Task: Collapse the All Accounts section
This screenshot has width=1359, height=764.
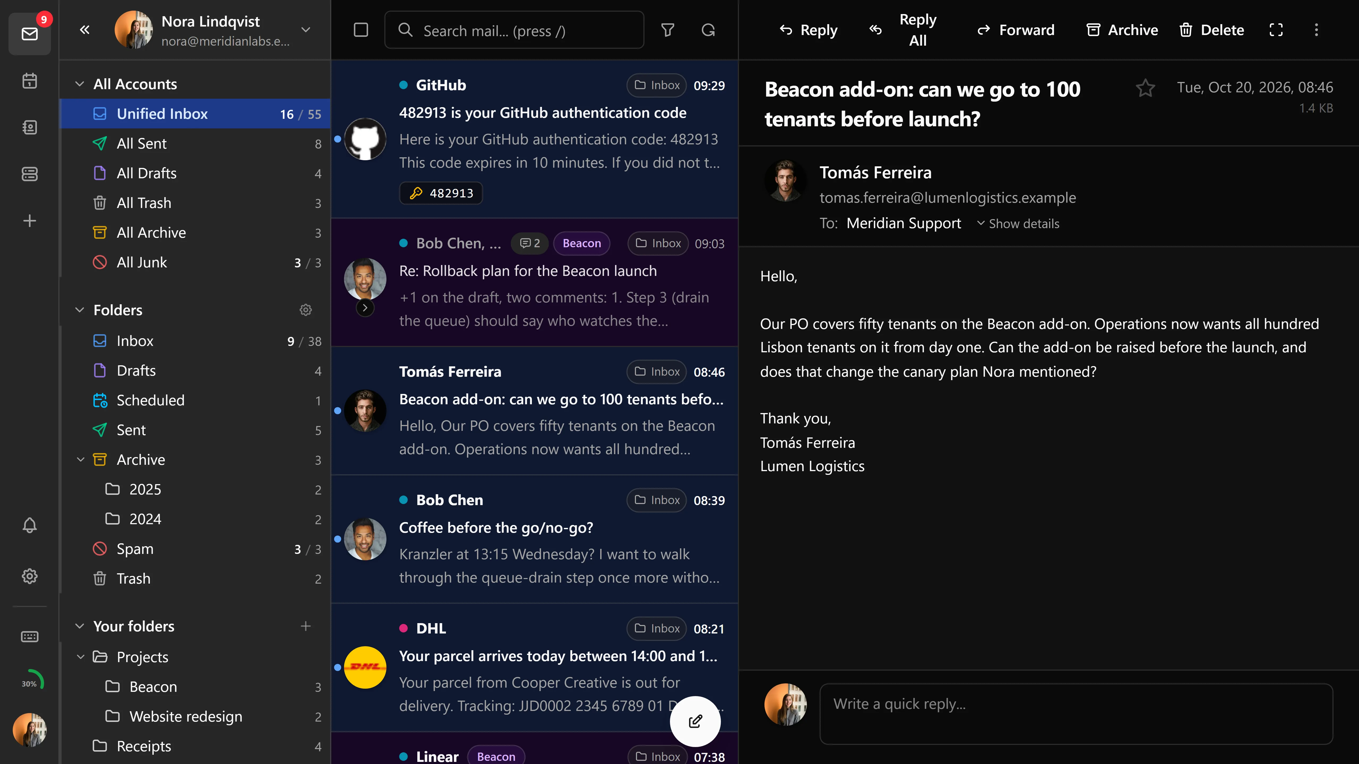Action: [x=80, y=84]
